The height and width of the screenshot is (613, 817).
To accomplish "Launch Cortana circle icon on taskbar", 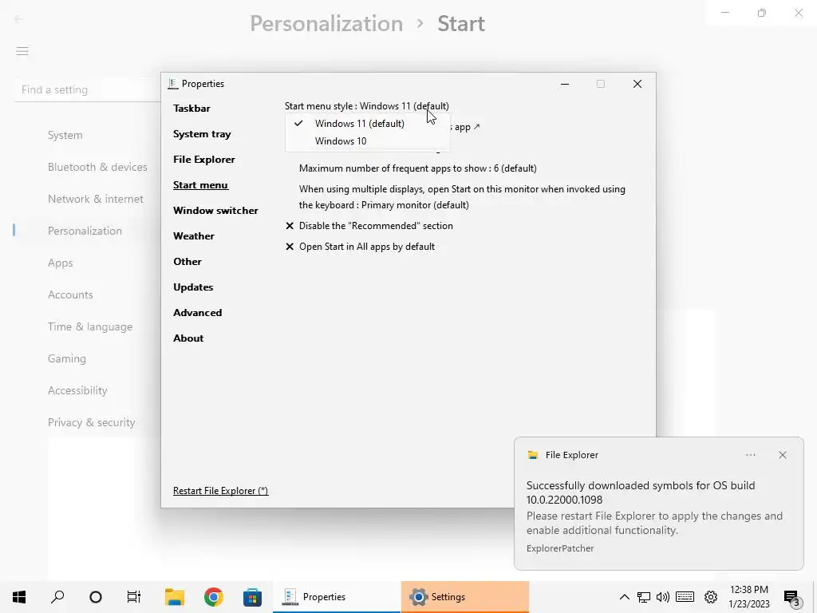I will 96,597.
